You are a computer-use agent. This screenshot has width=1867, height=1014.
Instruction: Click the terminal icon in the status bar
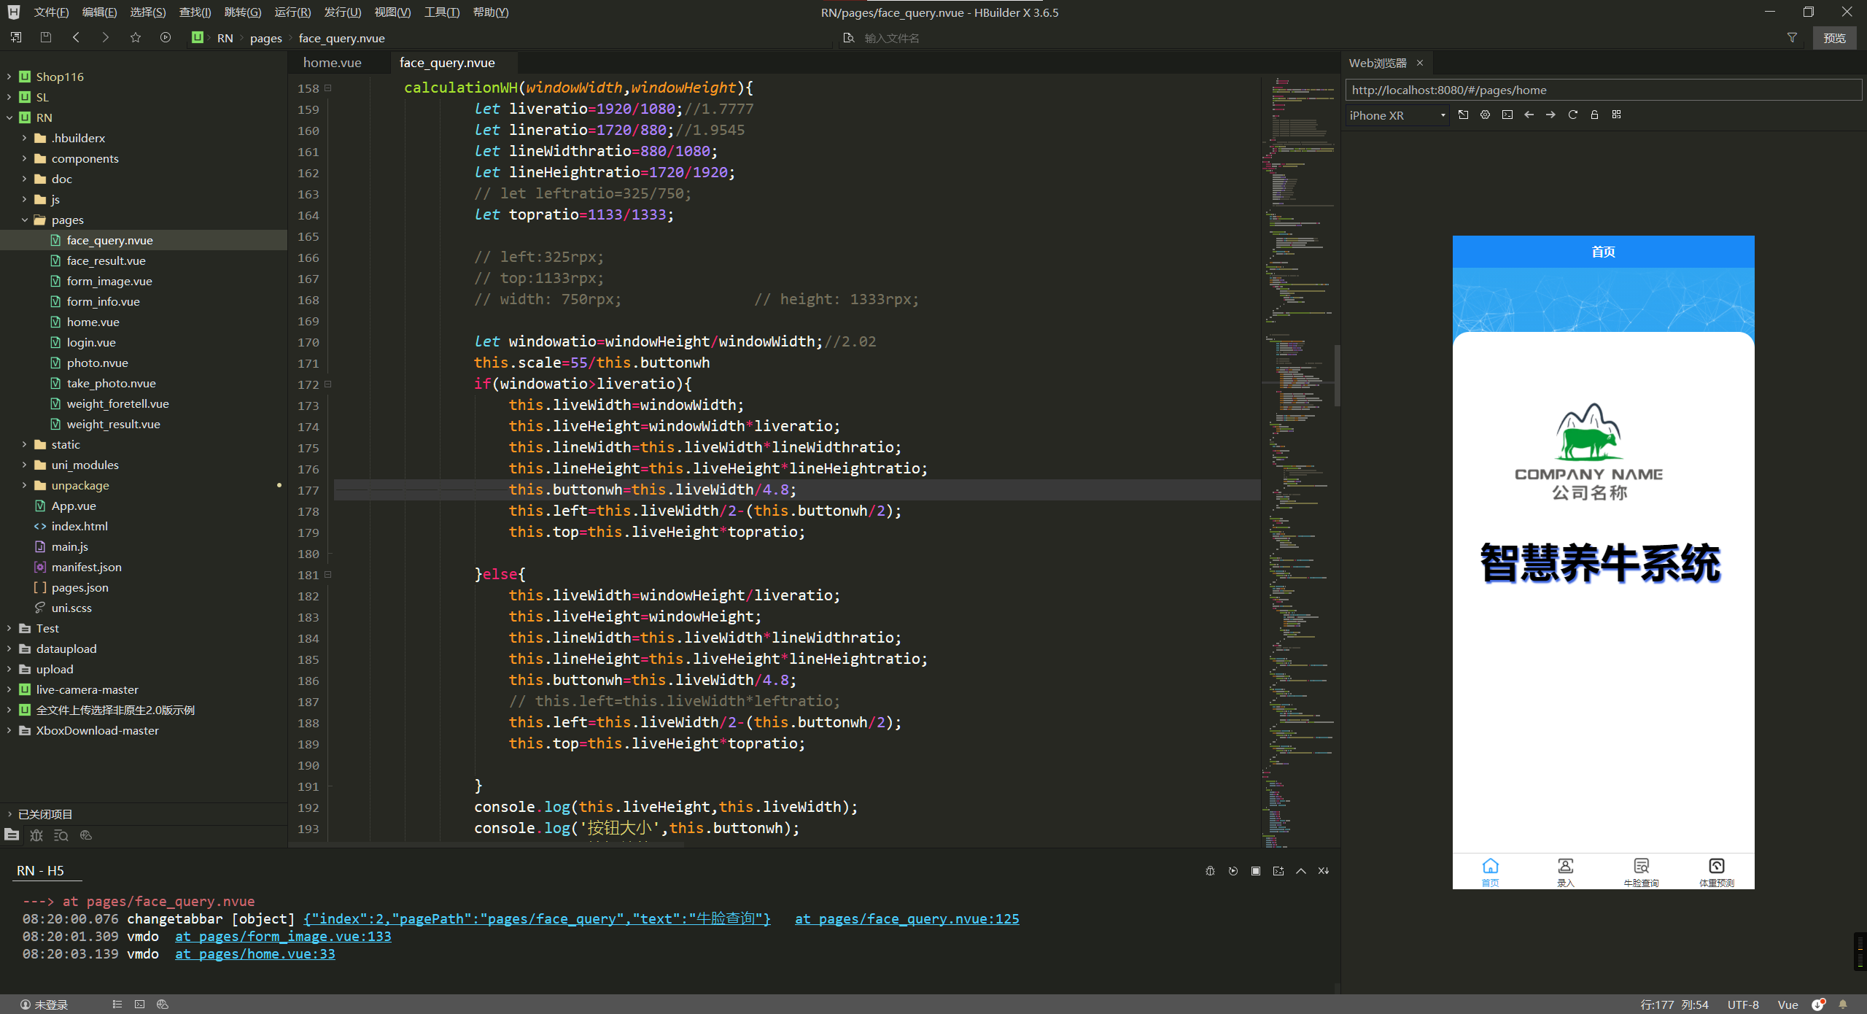[139, 1005]
